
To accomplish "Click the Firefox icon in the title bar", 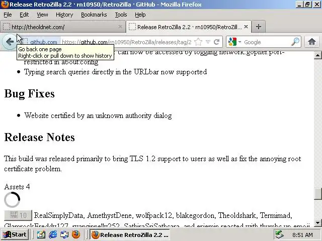I will click(5, 5).
